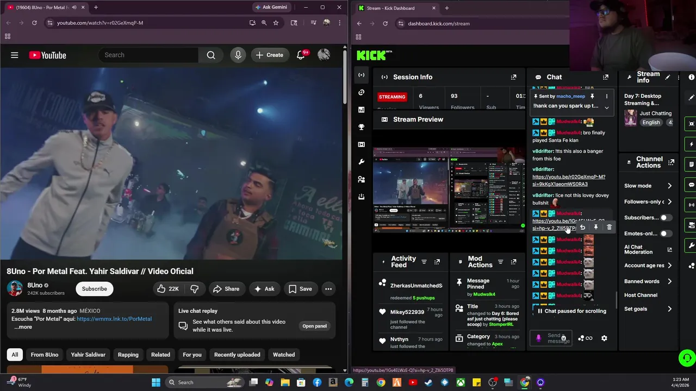Screen dimensions: 696x391
Task: Like the 8Uno video with thumbs up
Action: [167, 289]
